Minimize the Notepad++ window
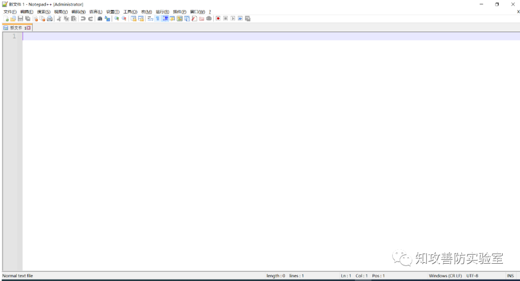The height and width of the screenshot is (281, 520). (481, 4)
